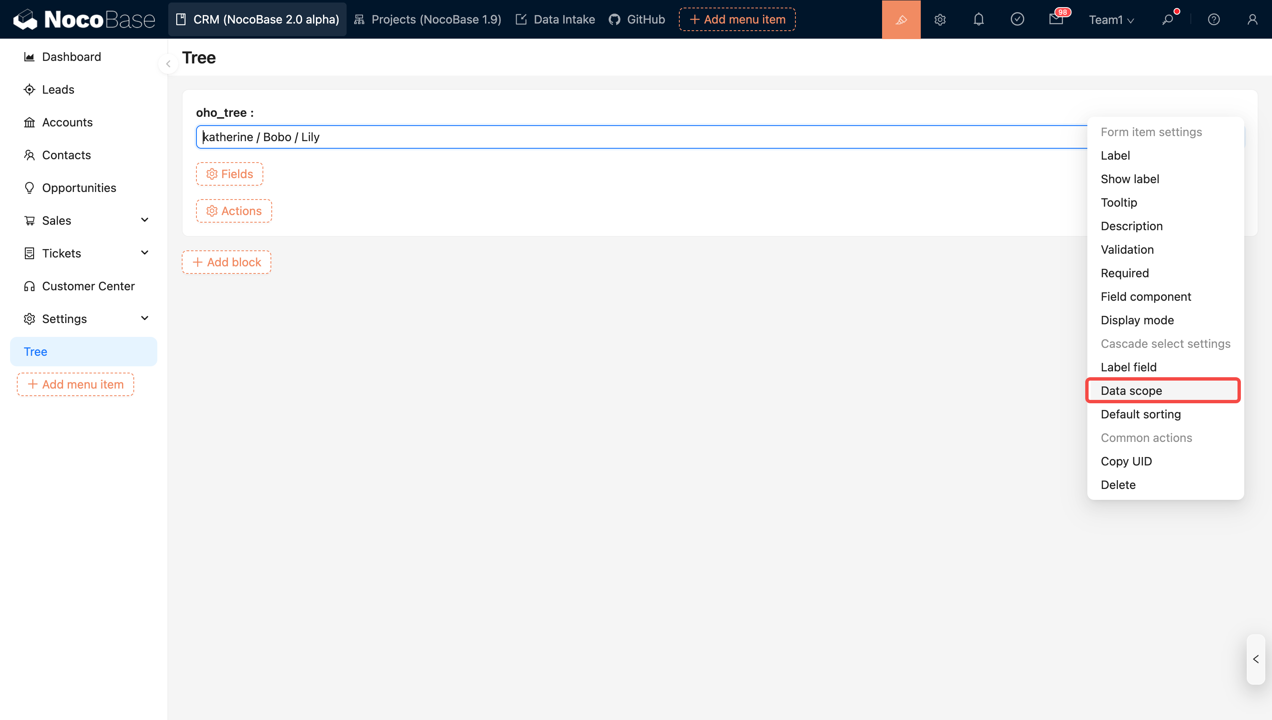This screenshot has width=1272, height=720.
Task: Open the plugin settings gear icon
Action: pyautogui.click(x=940, y=19)
